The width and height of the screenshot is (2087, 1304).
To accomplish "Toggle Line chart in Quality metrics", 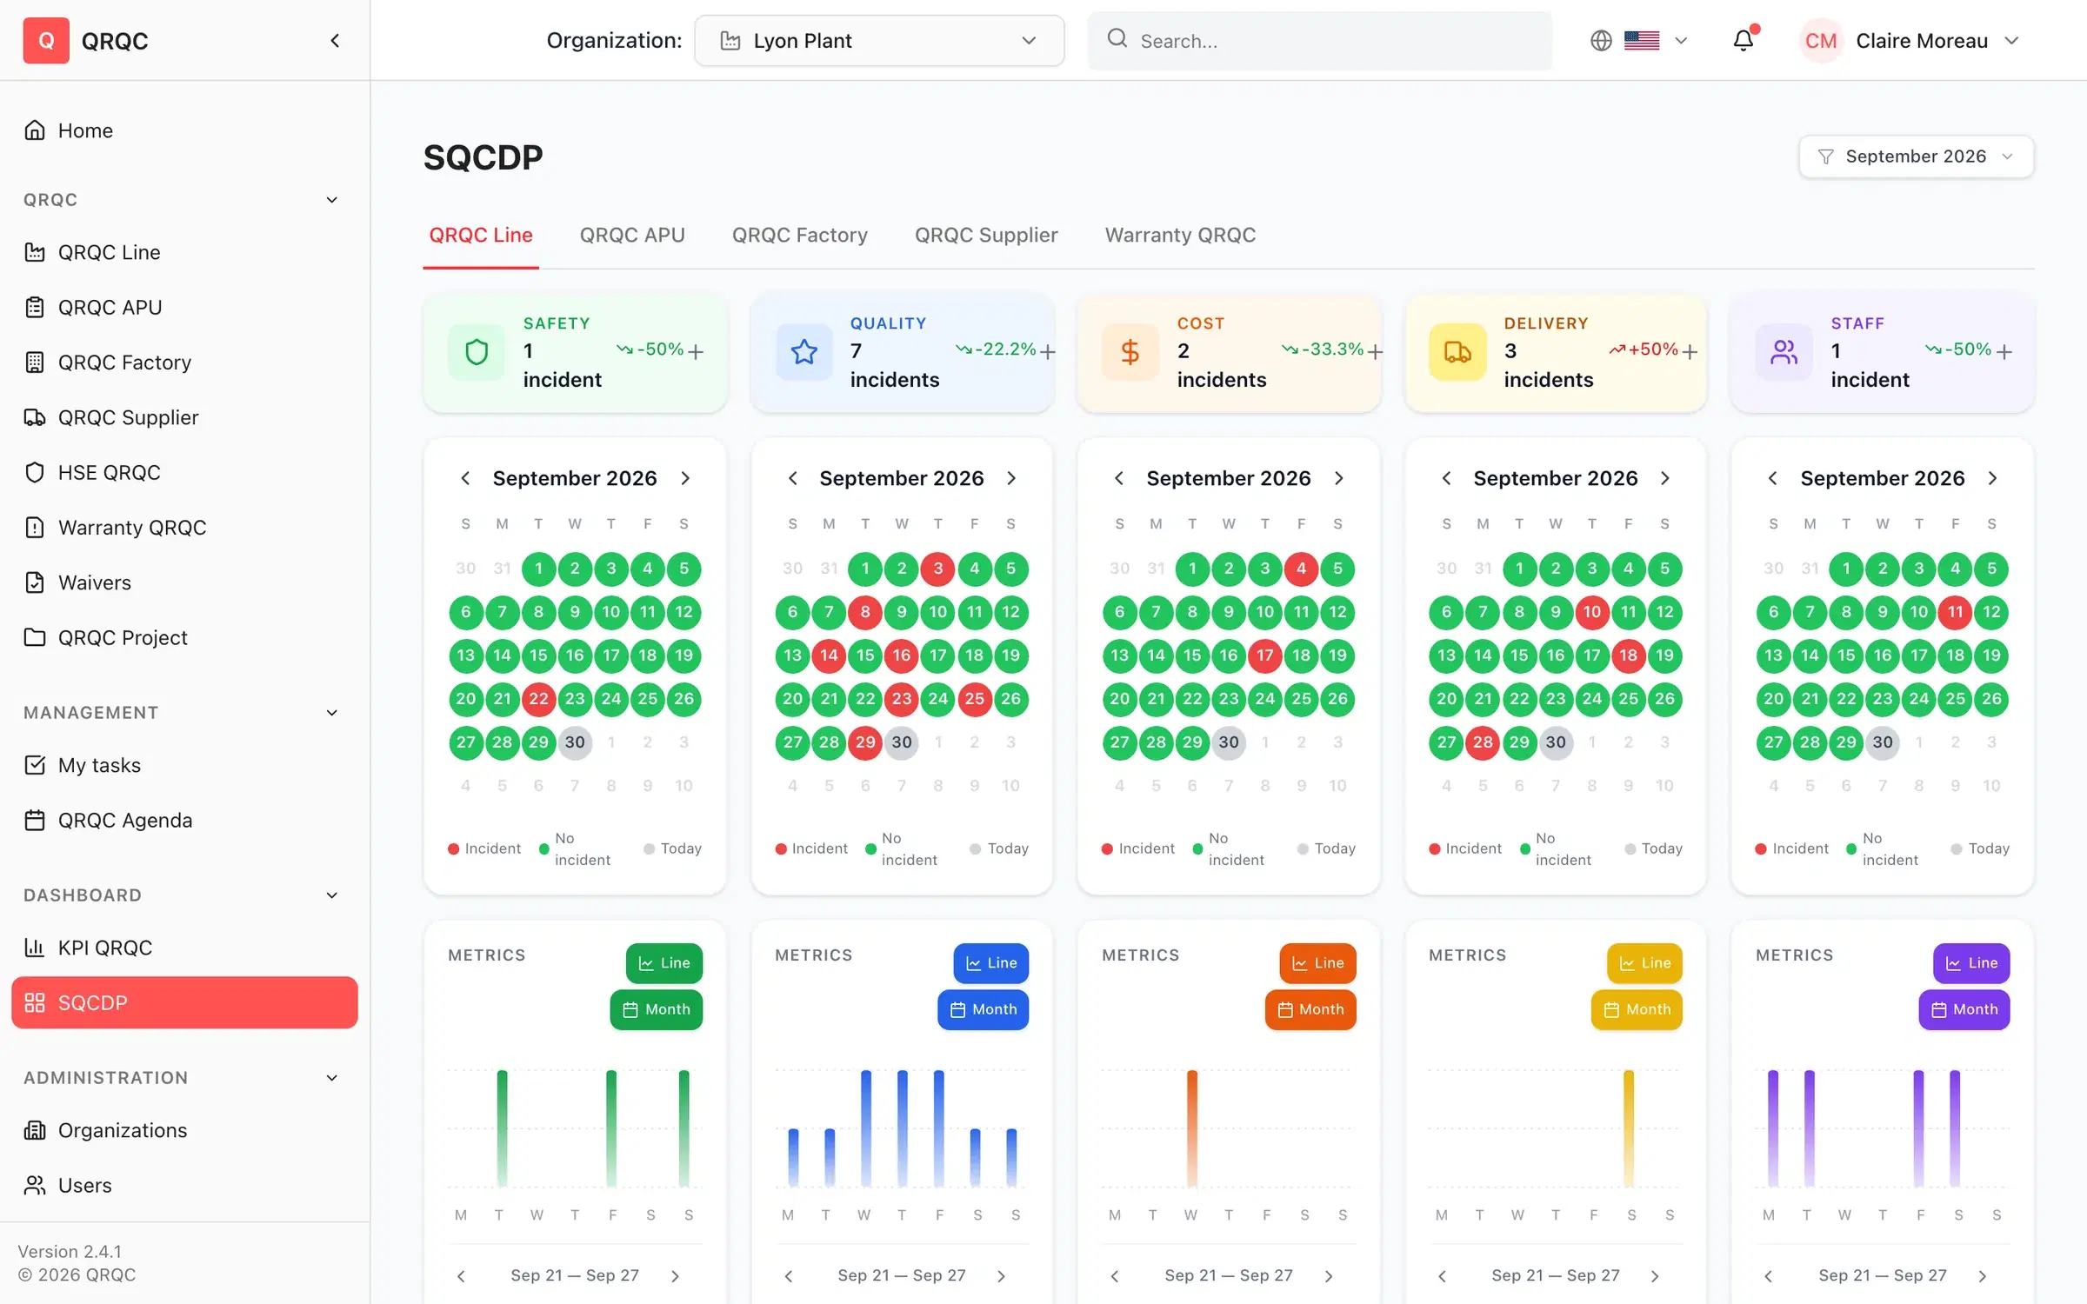I will (991, 963).
